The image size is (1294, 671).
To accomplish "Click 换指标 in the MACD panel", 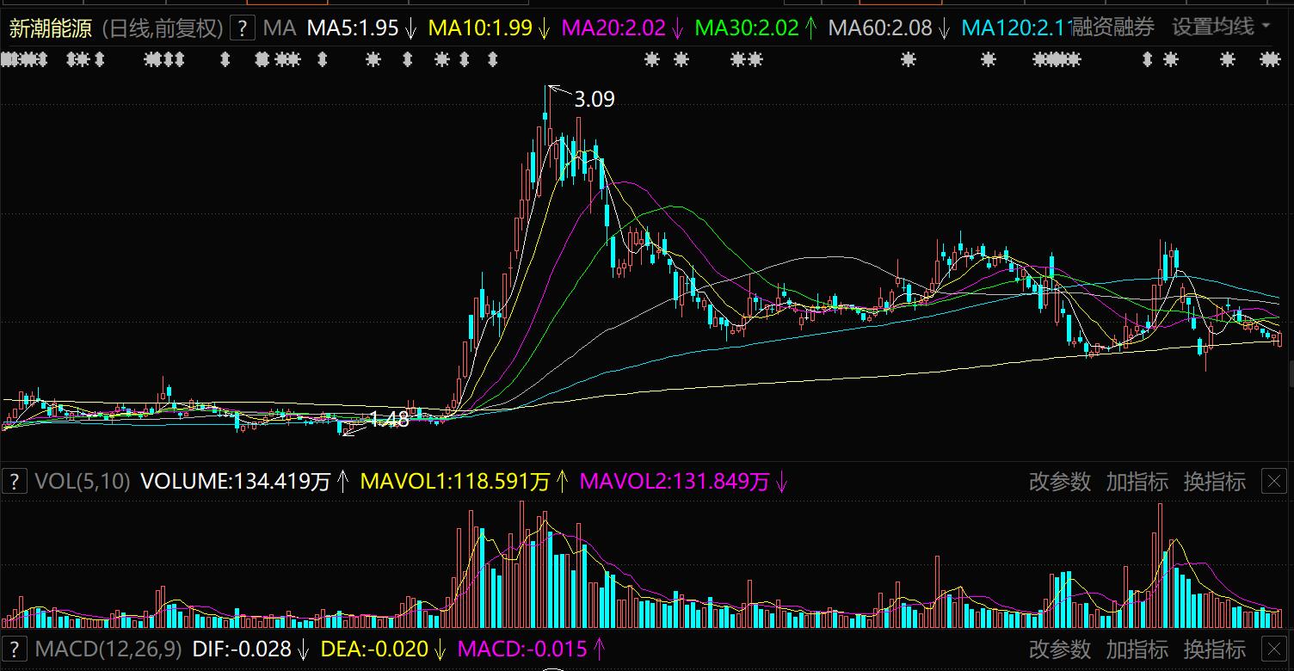I will [x=1214, y=649].
